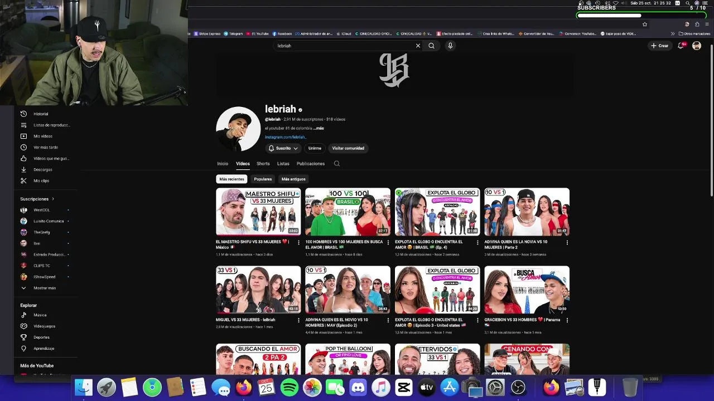Open the Maestro Shifu vs 33 Mujeres thumbnail
The width and height of the screenshot is (714, 401).
point(258,212)
